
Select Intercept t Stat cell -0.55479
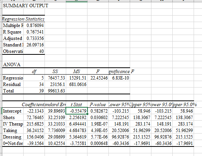[76, 111]
